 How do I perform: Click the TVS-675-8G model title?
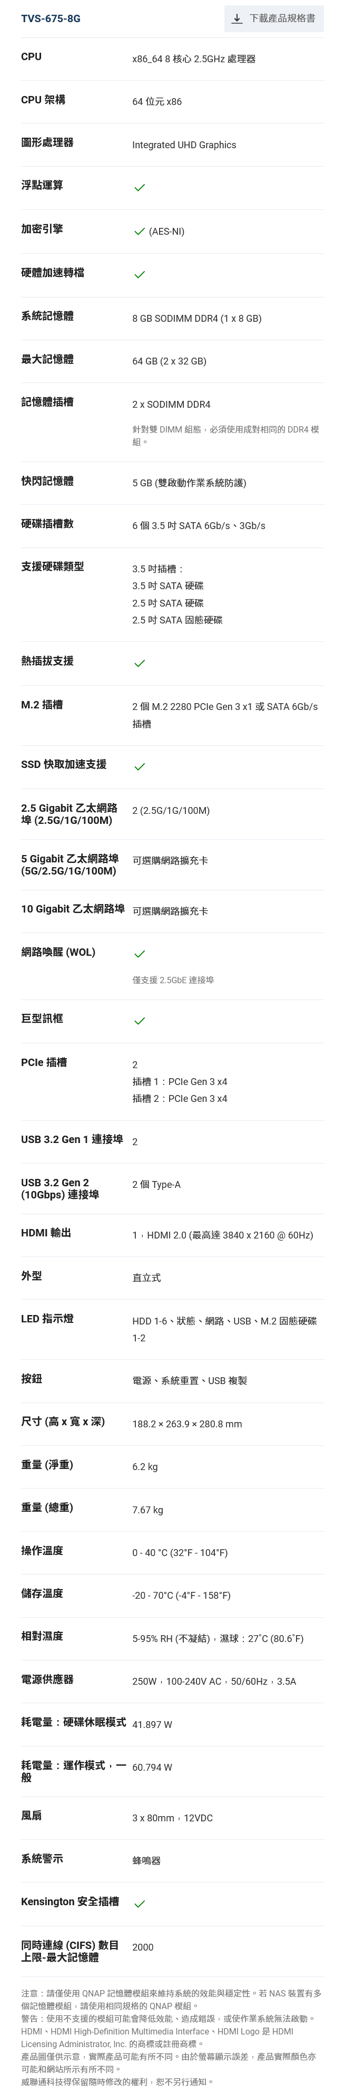pos(51,18)
